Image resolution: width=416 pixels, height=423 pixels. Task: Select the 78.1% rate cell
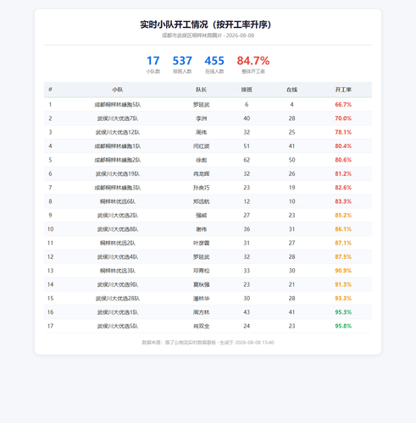pos(343,132)
